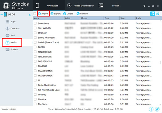
Task: Click the song list scrollbar thumb
Action: [160, 62]
